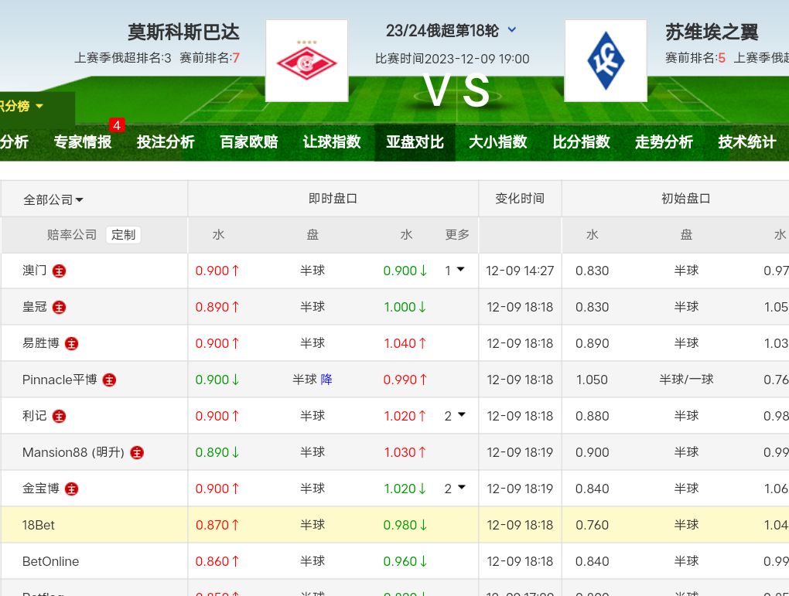Expand the 23/24俄超第18轮 round selector
The height and width of the screenshot is (596, 789).
pyautogui.click(x=511, y=30)
